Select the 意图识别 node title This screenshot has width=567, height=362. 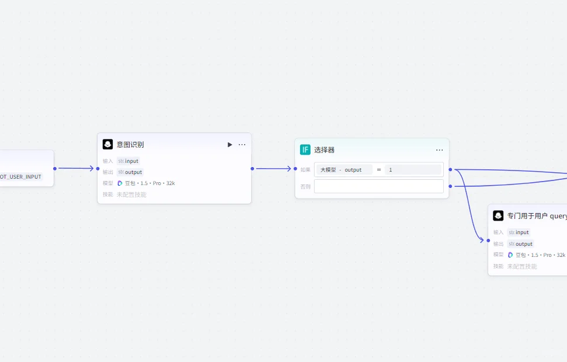(130, 145)
